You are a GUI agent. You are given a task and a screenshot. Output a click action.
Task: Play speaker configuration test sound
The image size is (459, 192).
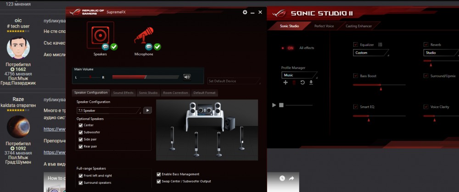147,110
